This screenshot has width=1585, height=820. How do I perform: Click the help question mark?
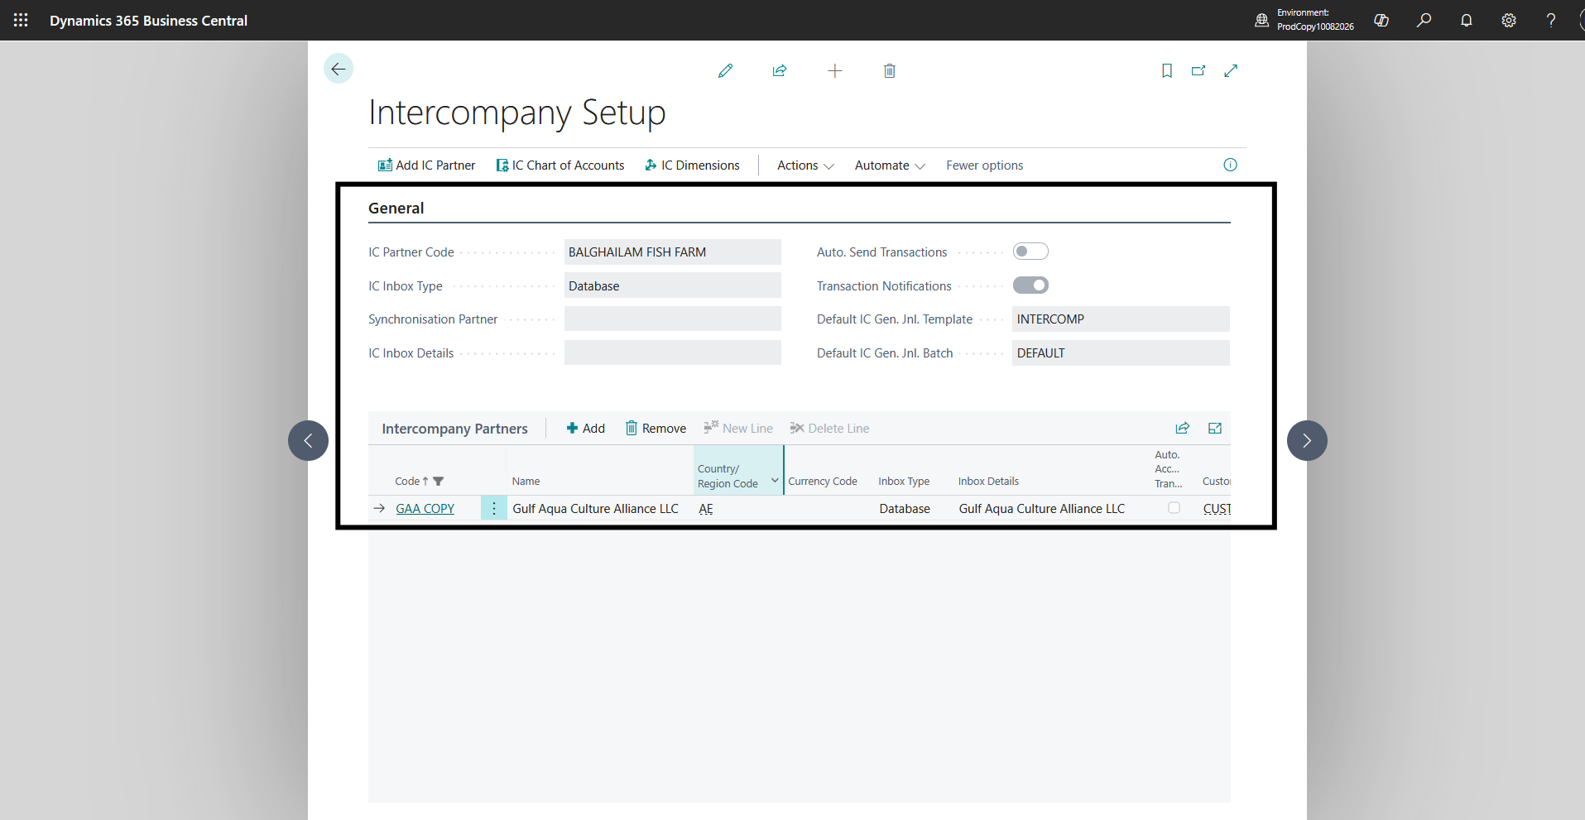tap(1551, 20)
